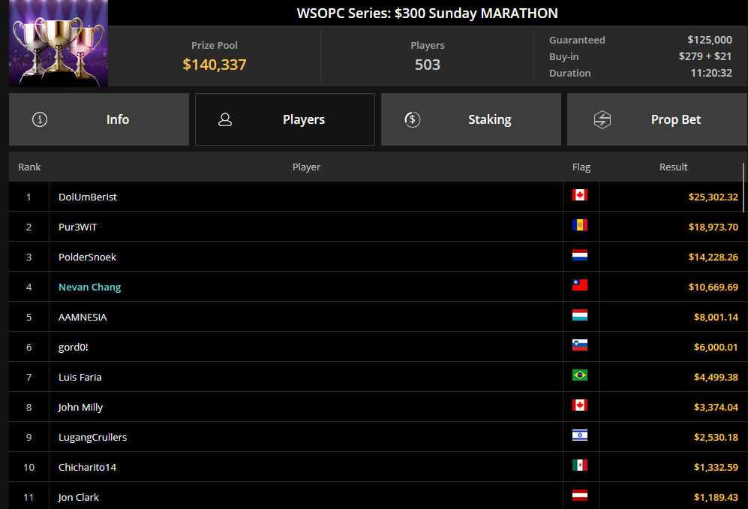This screenshot has width=748, height=509.
Task: Select the Pur3WiT player row
Action: tap(375, 227)
